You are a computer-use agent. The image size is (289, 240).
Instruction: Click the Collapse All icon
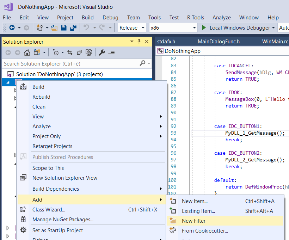coord(79,53)
